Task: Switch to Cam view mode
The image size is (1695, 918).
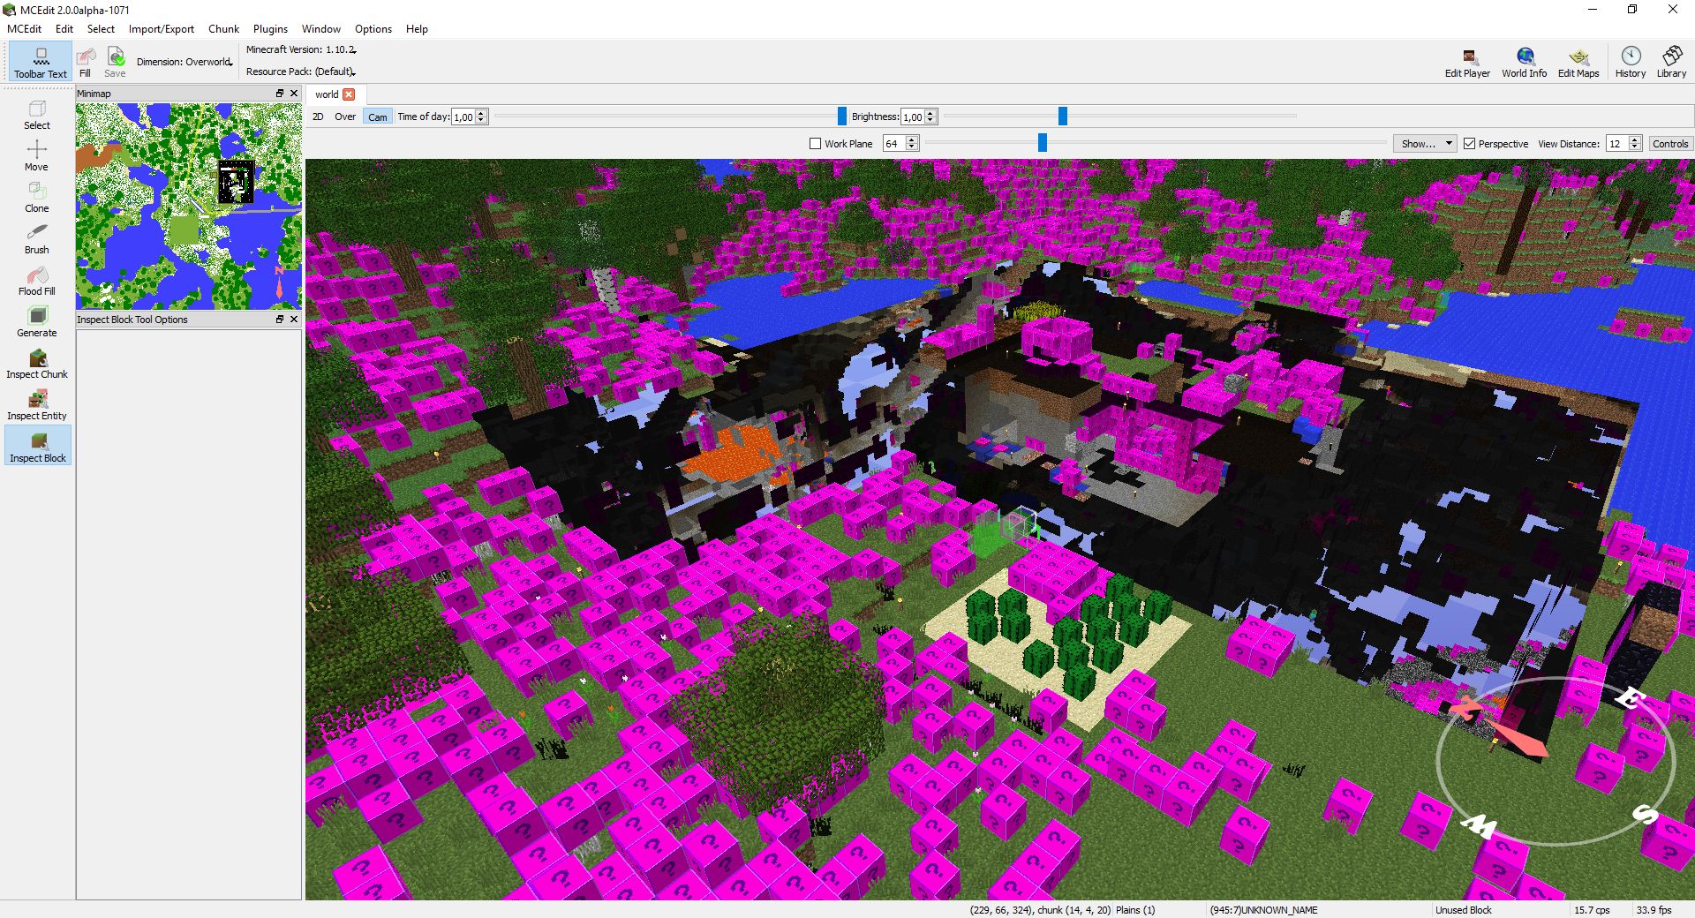Action: point(378,117)
